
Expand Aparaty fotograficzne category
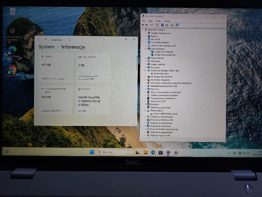click(146, 33)
